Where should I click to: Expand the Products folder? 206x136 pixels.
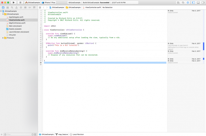click(3, 38)
